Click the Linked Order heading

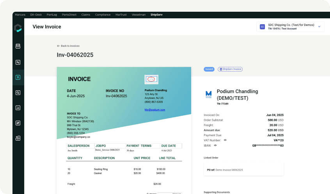coord(211,158)
